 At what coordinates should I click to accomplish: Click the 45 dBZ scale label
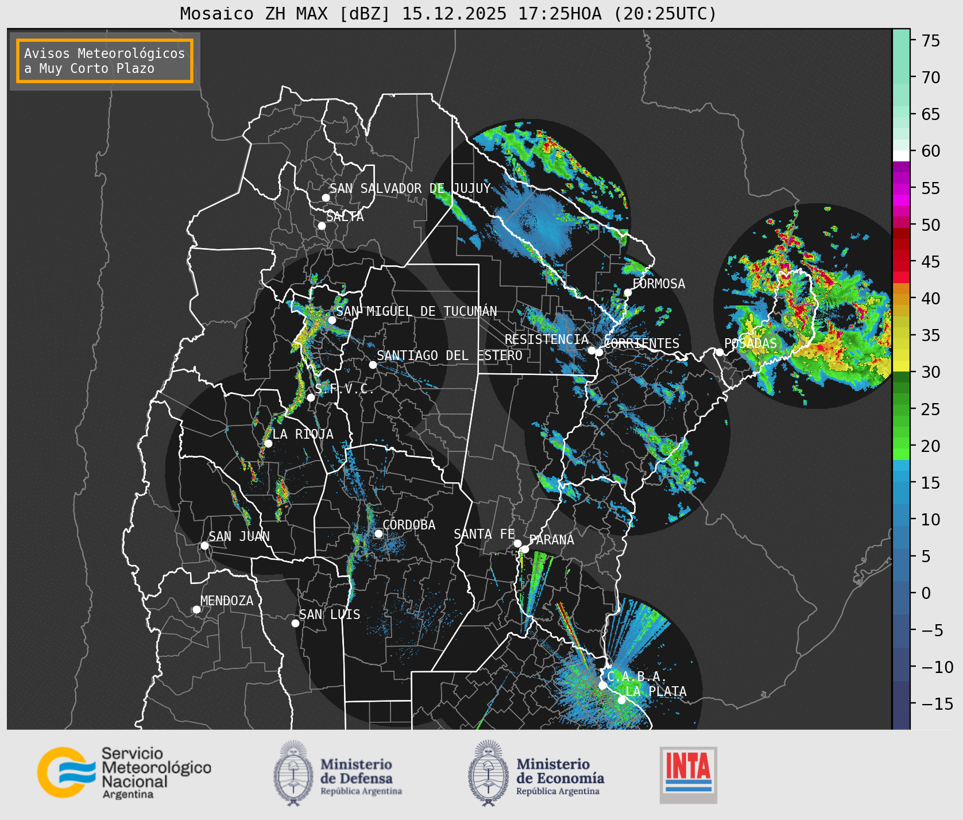click(x=931, y=262)
